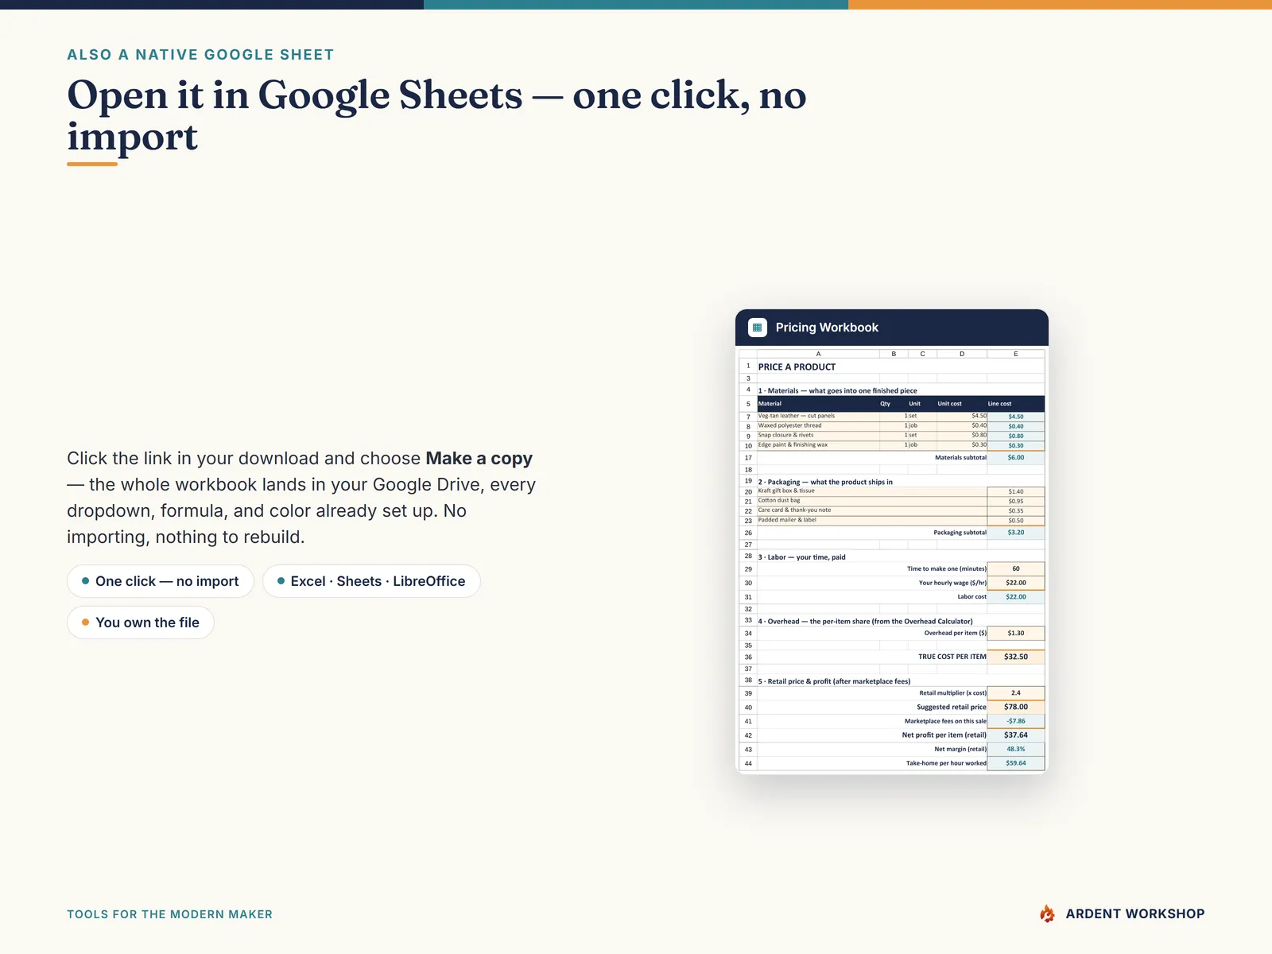Select column header E in the sheet
This screenshot has height=954, width=1272.
(x=1015, y=354)
